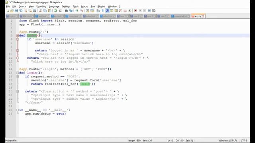255x143 pixels.
Task: Cut selection with the scissors icon
Action: (41, 11)
